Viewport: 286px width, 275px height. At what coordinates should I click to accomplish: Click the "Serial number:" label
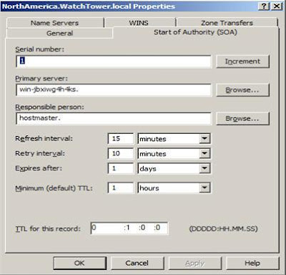tap(40, 49)
